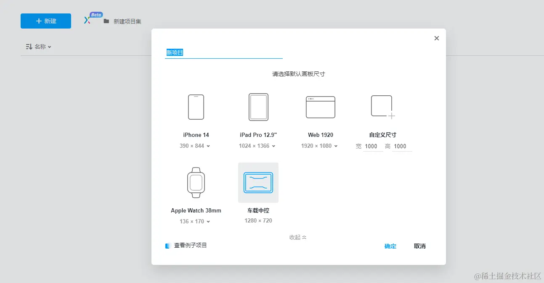Open the 查看例子项目 link
This screenshot has height=283, width=544.
point(191,245)
